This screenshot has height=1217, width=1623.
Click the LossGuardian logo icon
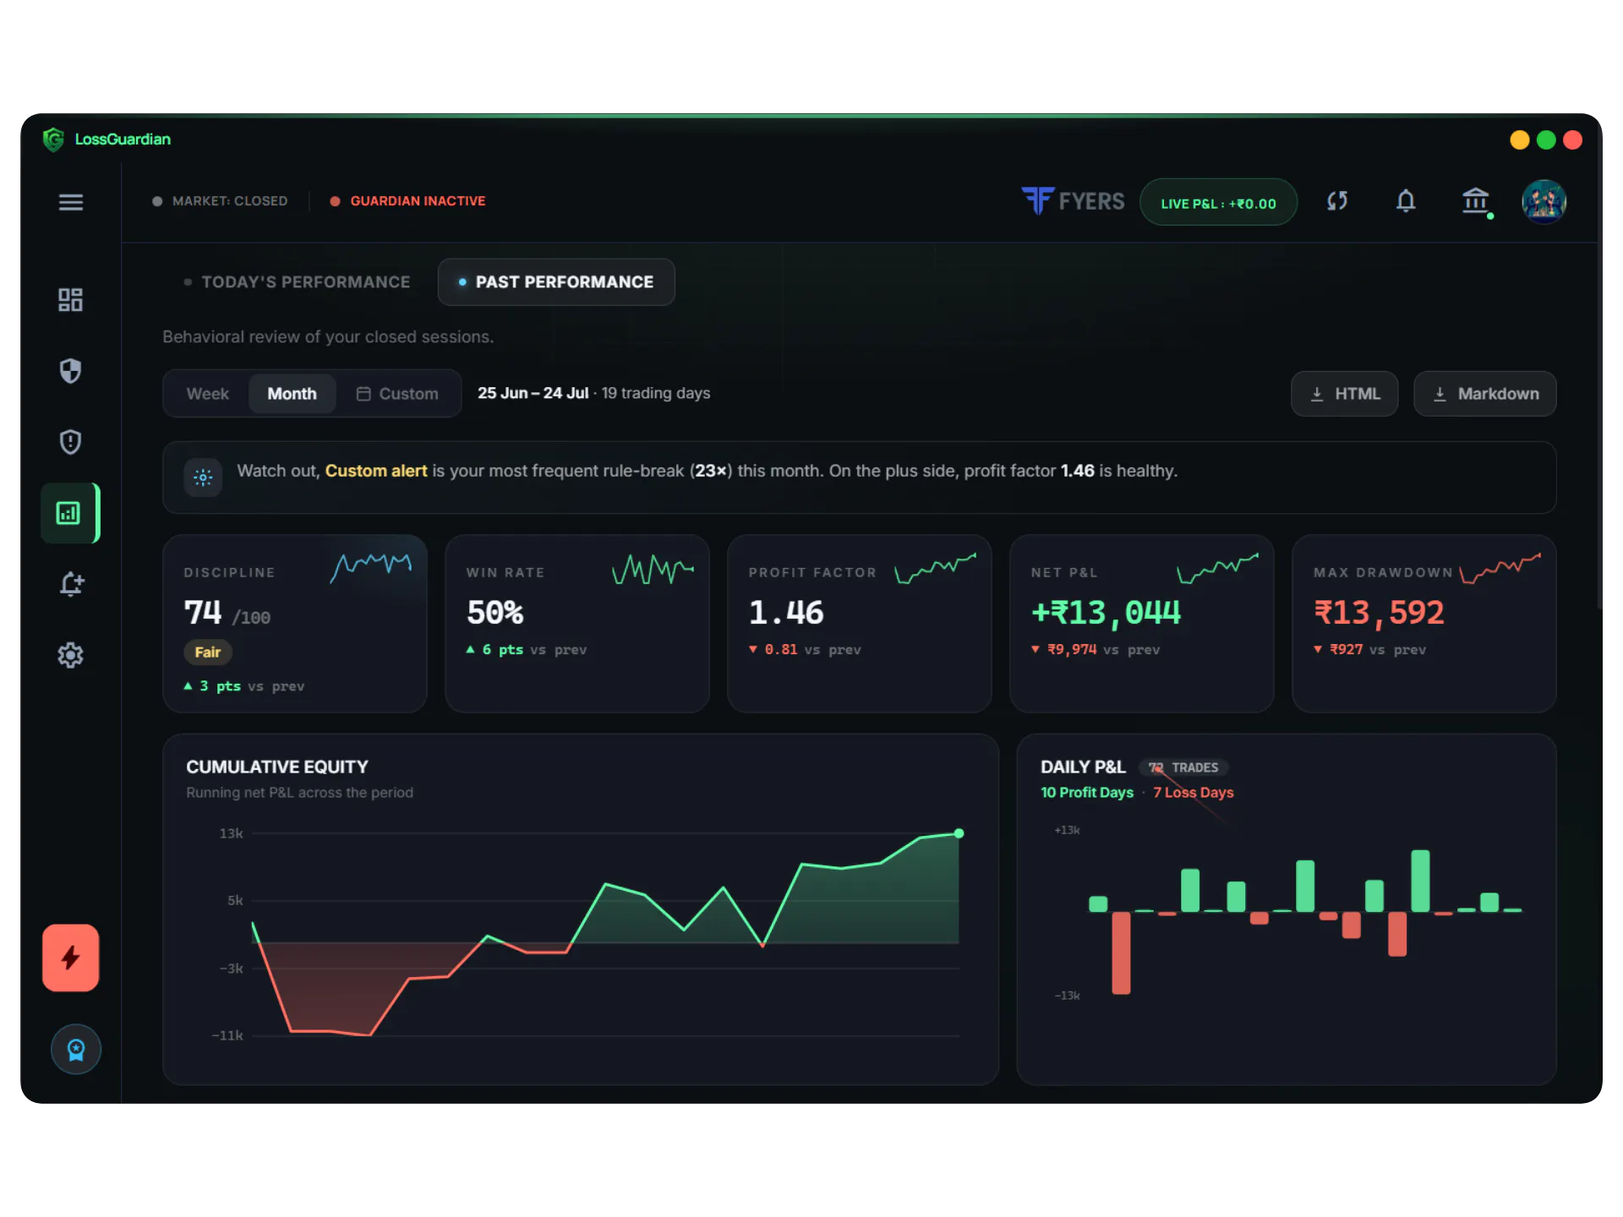(x=53, y=139)
